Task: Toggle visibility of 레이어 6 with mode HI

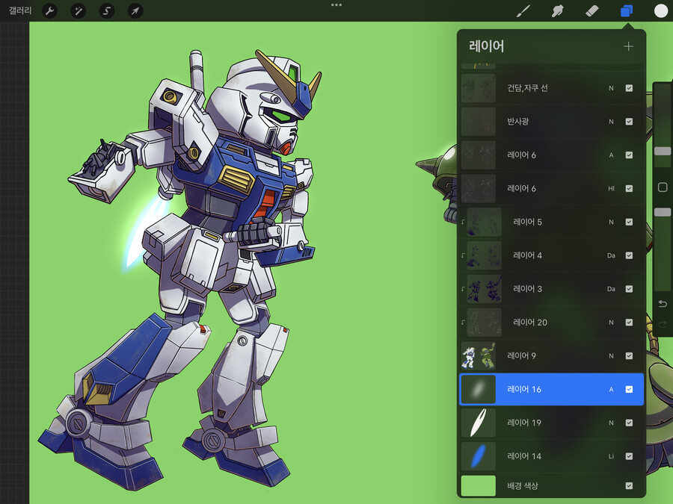Action: coord(629,189)
